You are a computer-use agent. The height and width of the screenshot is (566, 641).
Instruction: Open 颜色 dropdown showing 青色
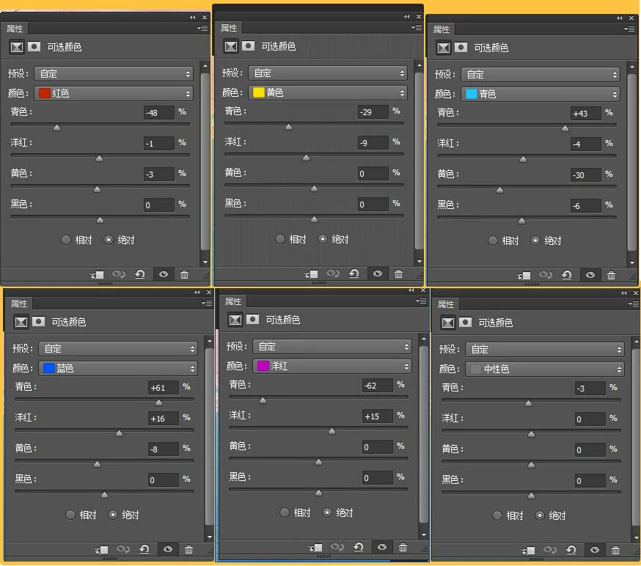pyautogui.click(x=541, y=95)
